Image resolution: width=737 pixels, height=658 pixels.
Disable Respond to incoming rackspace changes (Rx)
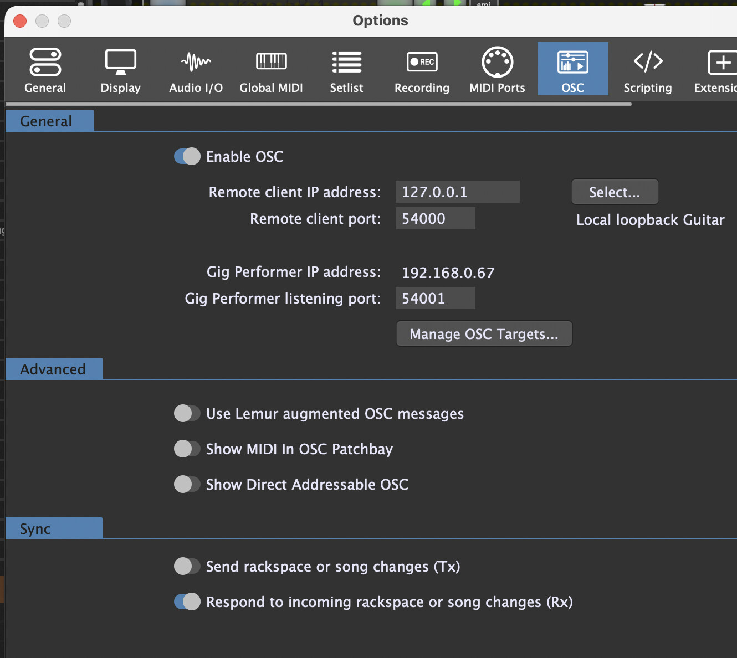click(x=187, y=602)
